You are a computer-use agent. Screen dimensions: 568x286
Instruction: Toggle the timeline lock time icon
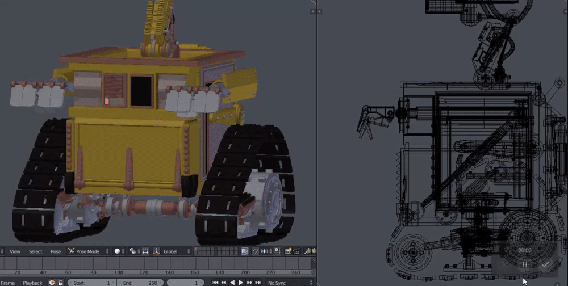pos(61,283)
